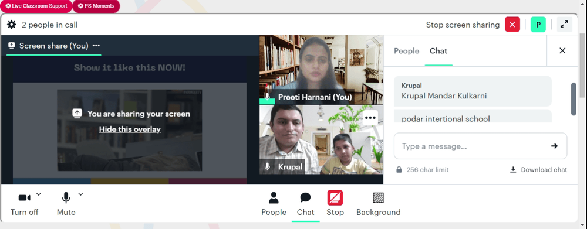Click the chat panel scrollbar
Image resolution: width=587 pixels, height=229 pixels.
(x=573, y=99)
